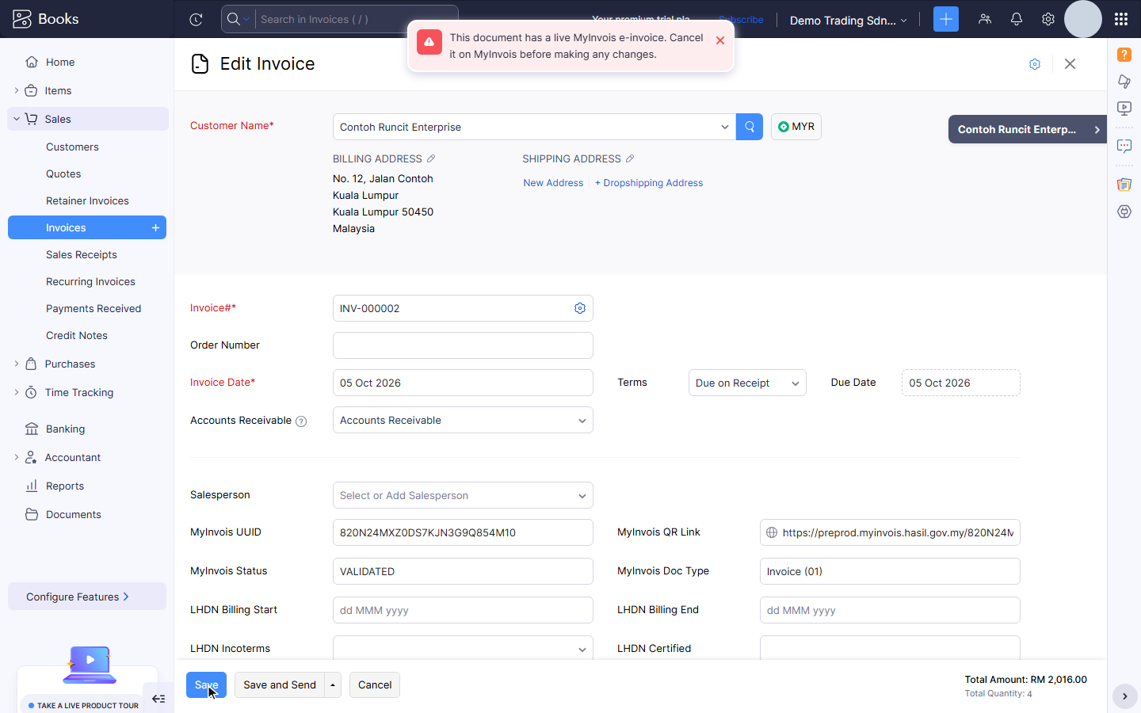Click the Accounts Receivable help icon
The width and height of the screenshot is (1141, 713).
pos(301,421)
